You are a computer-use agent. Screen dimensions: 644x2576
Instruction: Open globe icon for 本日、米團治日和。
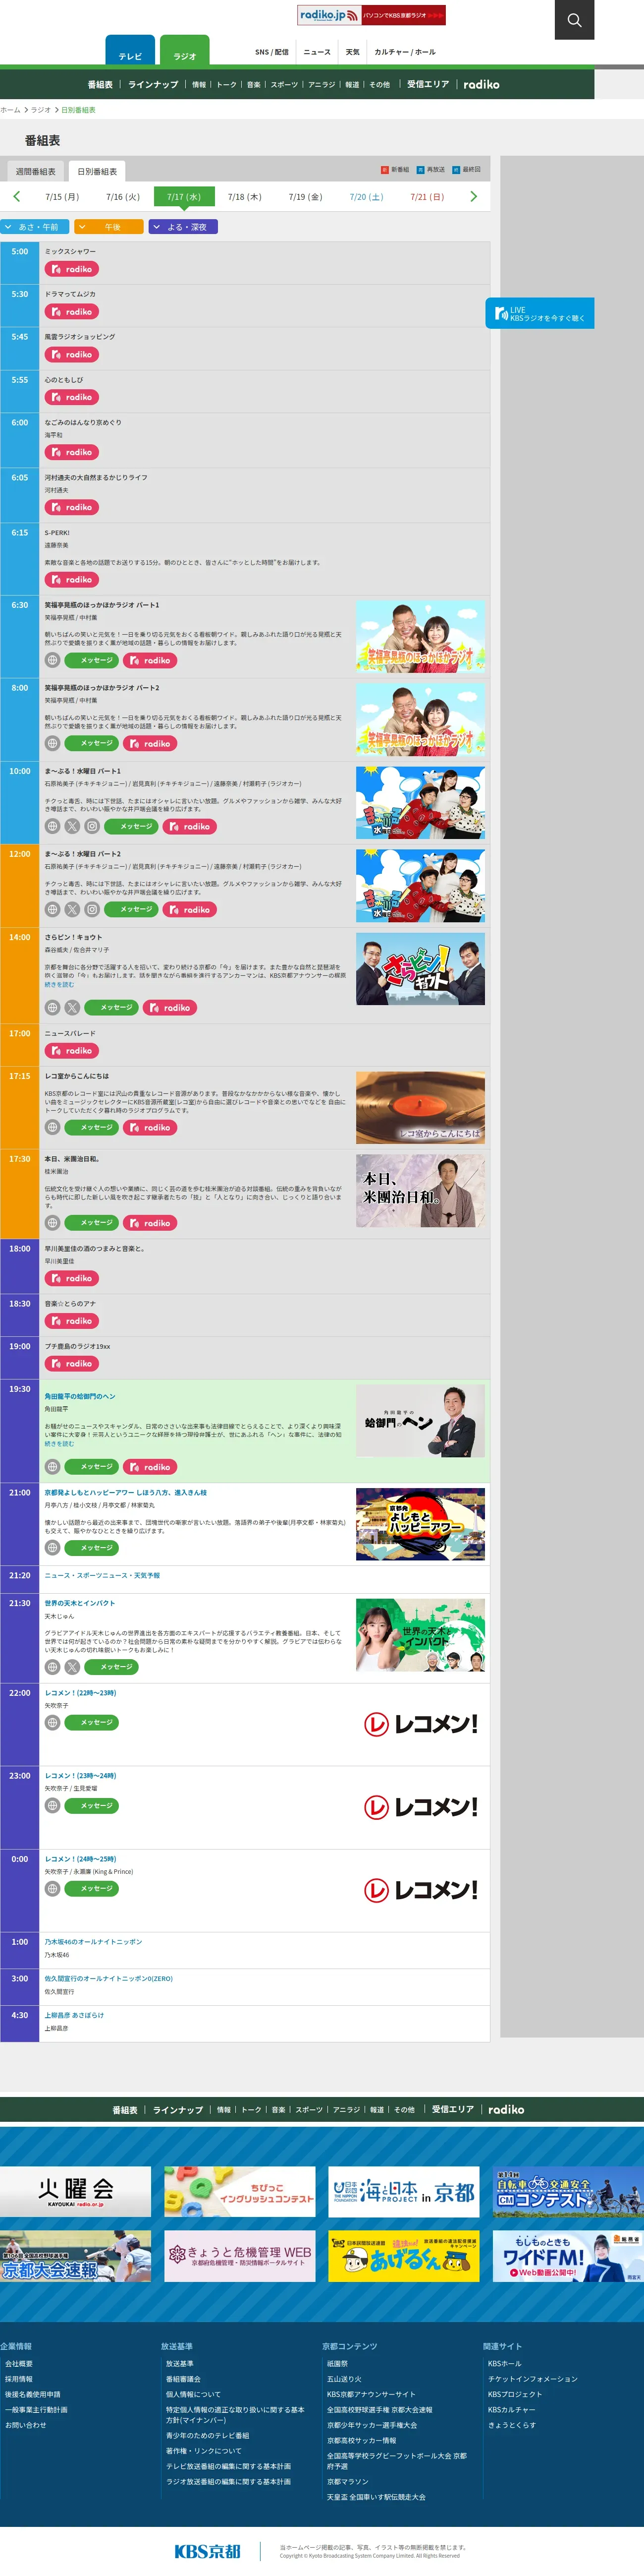(52, 1223)
